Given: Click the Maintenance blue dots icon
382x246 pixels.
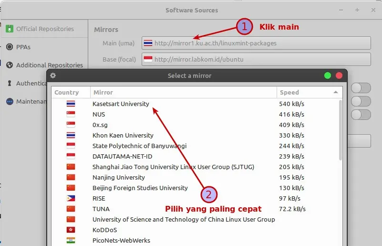Looking at the screenshot, I should [x=10, y=101].
